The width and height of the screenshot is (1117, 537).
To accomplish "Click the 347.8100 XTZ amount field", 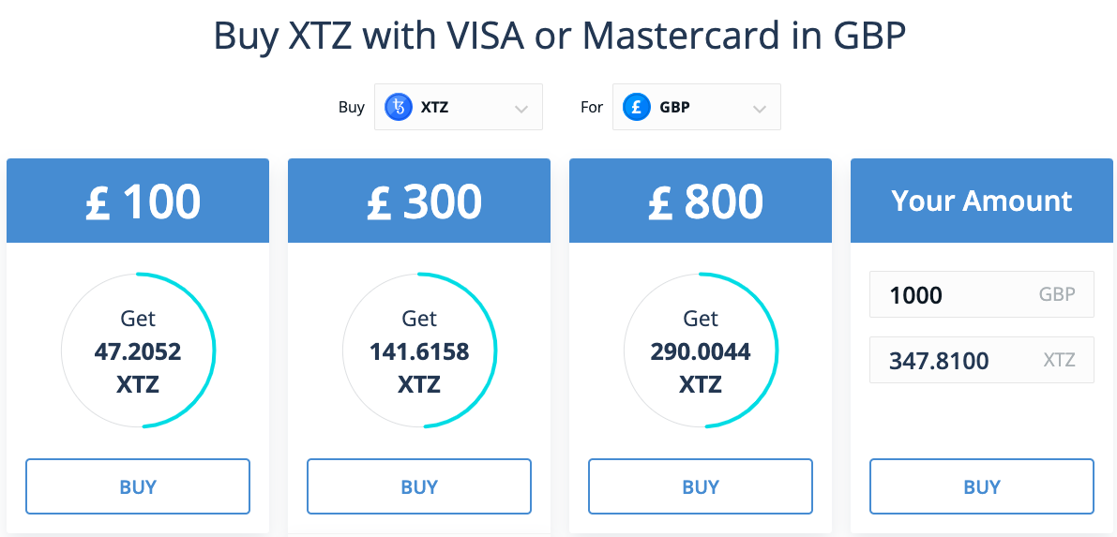I will coord(982,360).
